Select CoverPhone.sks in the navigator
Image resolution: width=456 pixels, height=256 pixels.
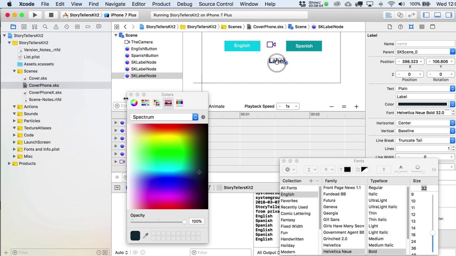tap(44, 85)
